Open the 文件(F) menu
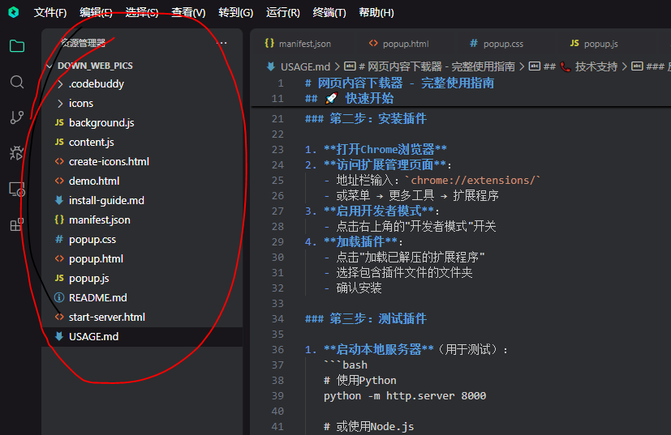Viewport: 671px width, 435px height. click(x=50, y=12)
